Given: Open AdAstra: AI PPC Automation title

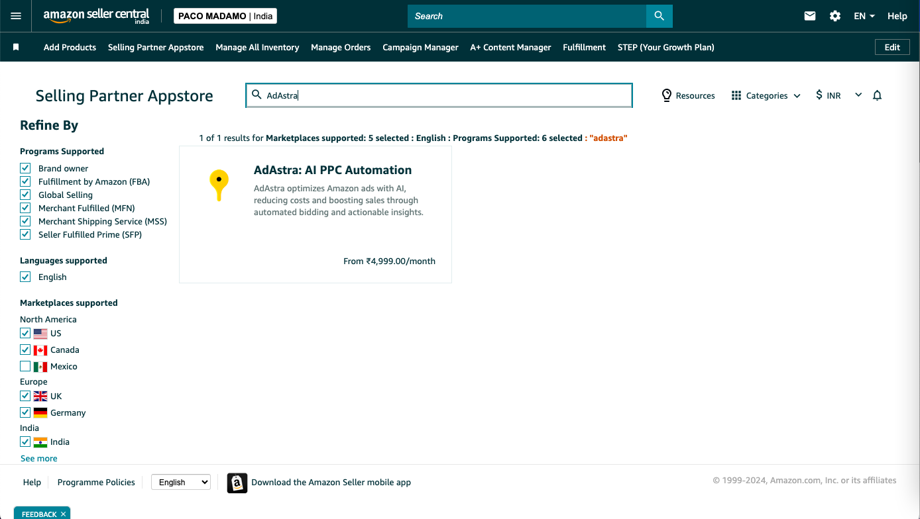Looking at the screenshot, I should pos(333,170).
